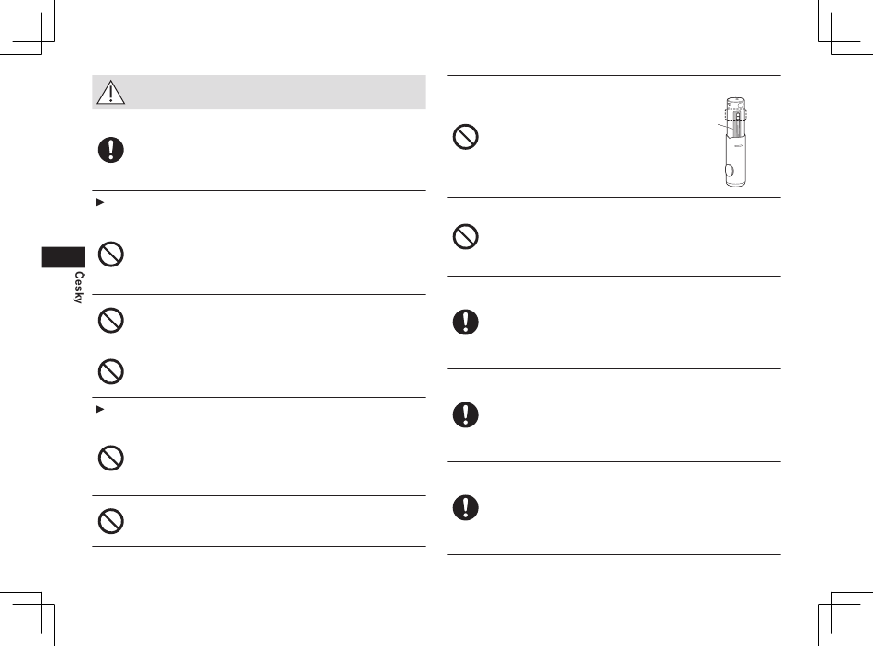Click the prohibition icon directly below first arrow bullet
The image size is (873, 646).
click(111, 254)
